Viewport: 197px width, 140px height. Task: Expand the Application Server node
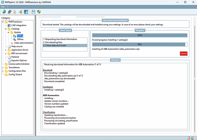6,50
